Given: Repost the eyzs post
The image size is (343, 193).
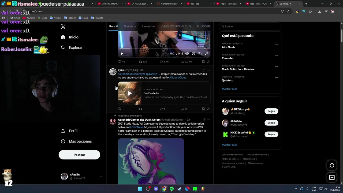Looking at the screenshot, I should [140, 109].
